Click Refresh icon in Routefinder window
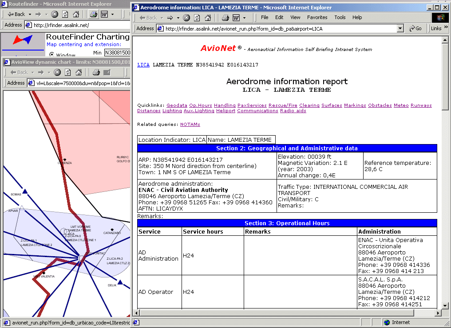This screenshot has height=328, width=451. tap(65, 14)
